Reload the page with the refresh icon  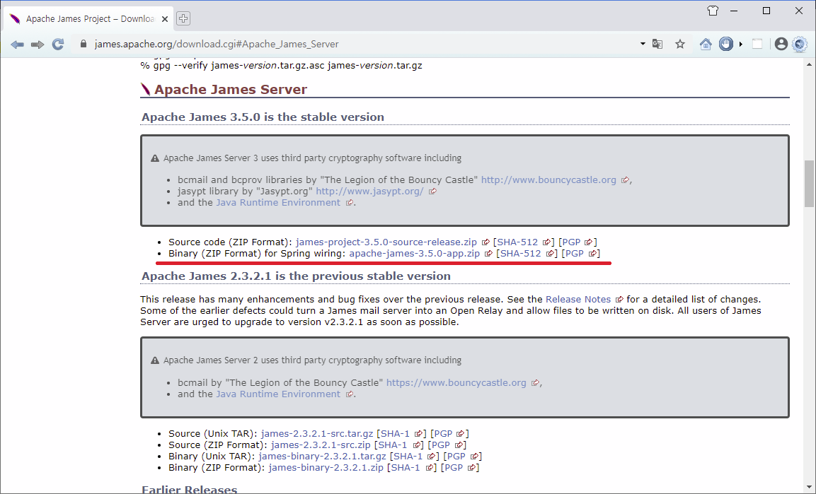58,44
